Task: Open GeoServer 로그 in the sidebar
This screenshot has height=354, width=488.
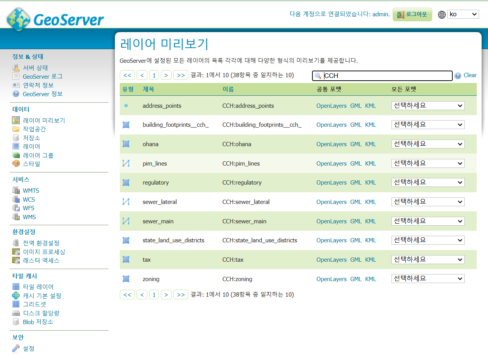Action: 43,76
